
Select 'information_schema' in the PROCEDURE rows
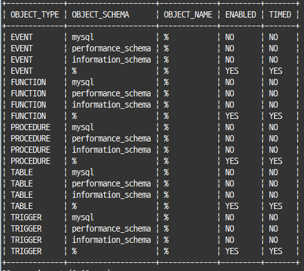111,150
